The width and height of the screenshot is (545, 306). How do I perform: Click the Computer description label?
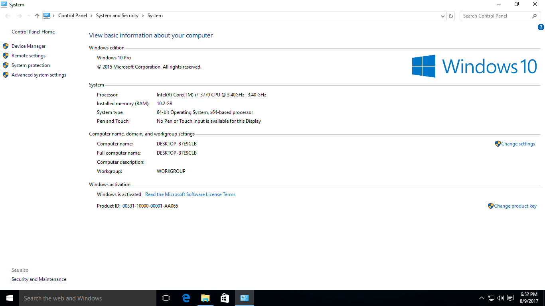(120, 162)
